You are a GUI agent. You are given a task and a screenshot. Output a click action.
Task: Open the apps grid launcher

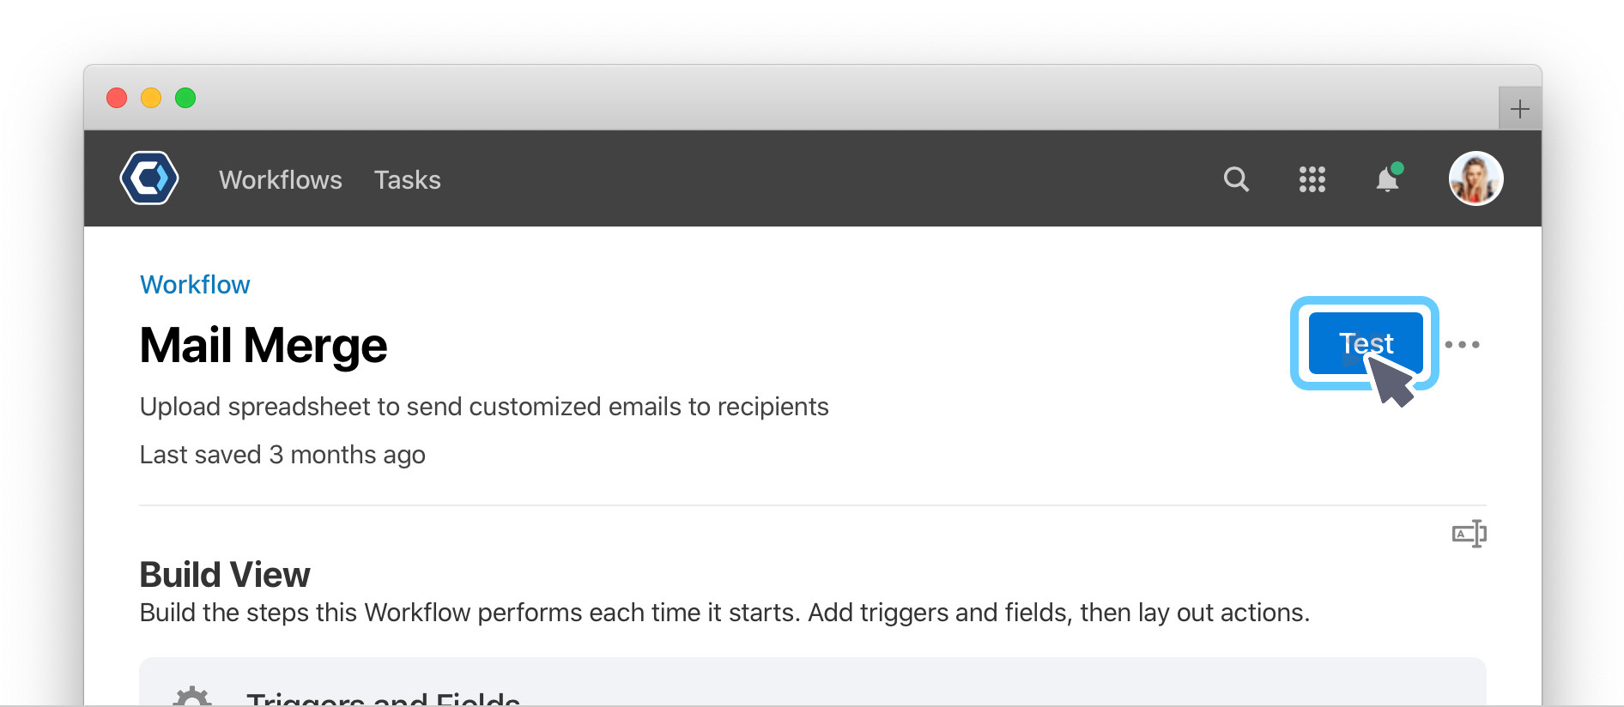pyautogui.click(x=1312, y=179)
